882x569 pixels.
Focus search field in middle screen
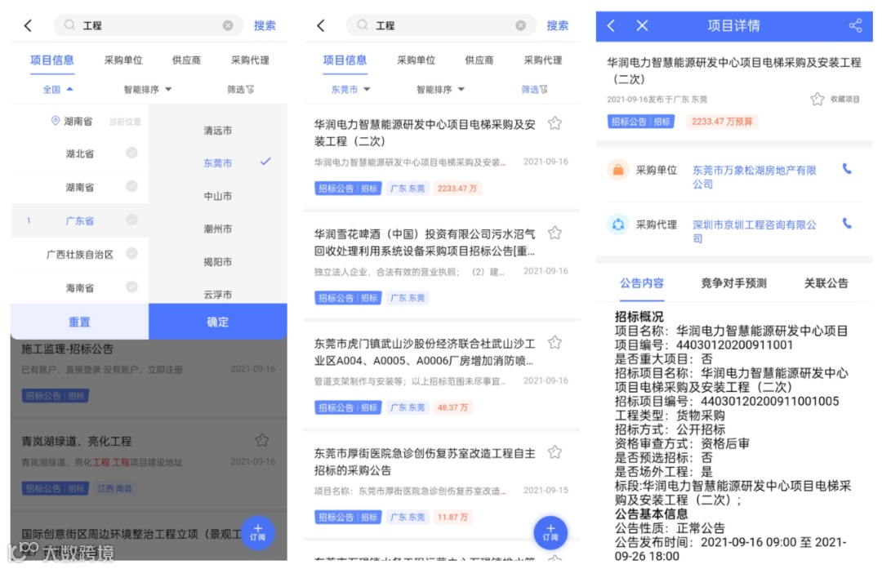442,25
